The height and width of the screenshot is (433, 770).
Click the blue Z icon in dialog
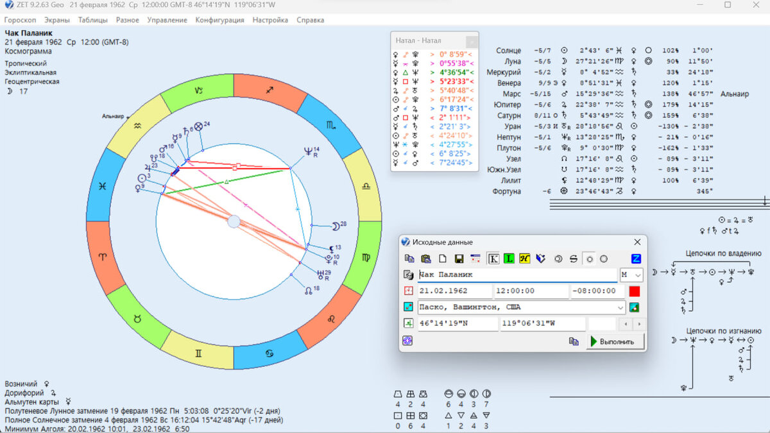(636, 259)
